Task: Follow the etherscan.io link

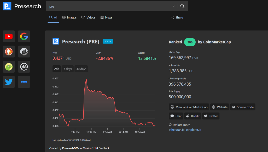Action: point(177,130)
